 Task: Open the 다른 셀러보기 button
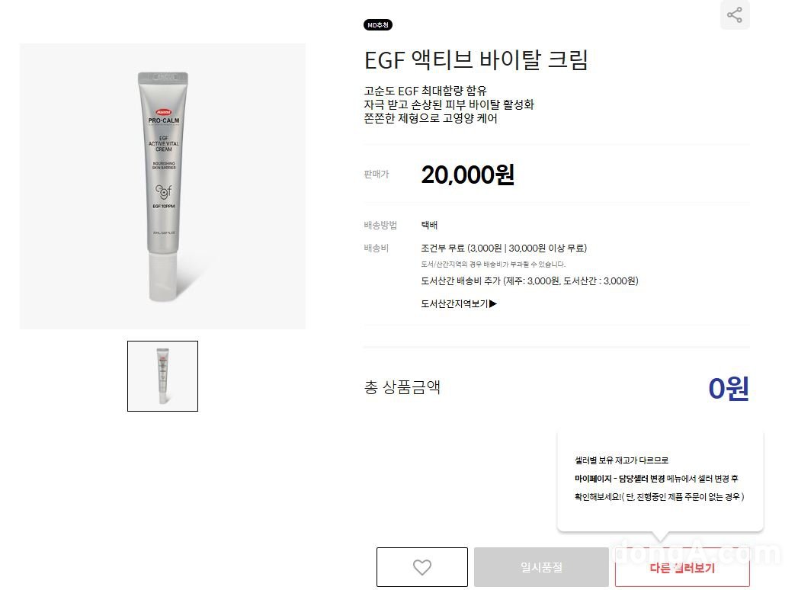[x=682, y=568]
